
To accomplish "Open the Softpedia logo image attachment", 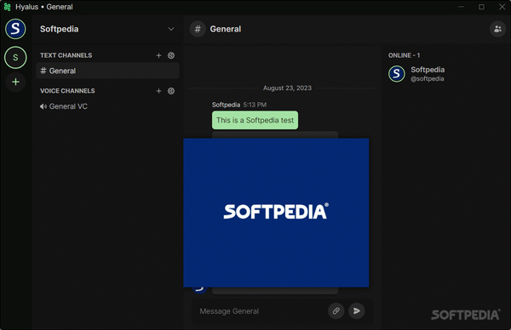I will 276,213.
